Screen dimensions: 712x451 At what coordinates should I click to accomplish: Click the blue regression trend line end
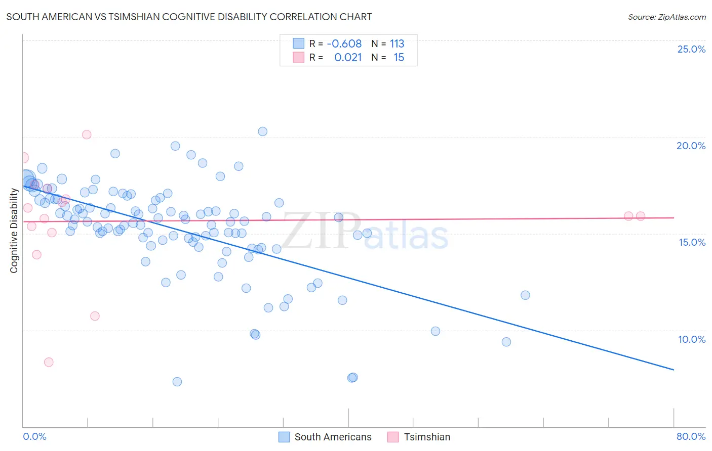[x=673, y=370]
